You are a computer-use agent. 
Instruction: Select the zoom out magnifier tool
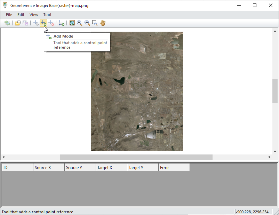click(x=87, y=23)
